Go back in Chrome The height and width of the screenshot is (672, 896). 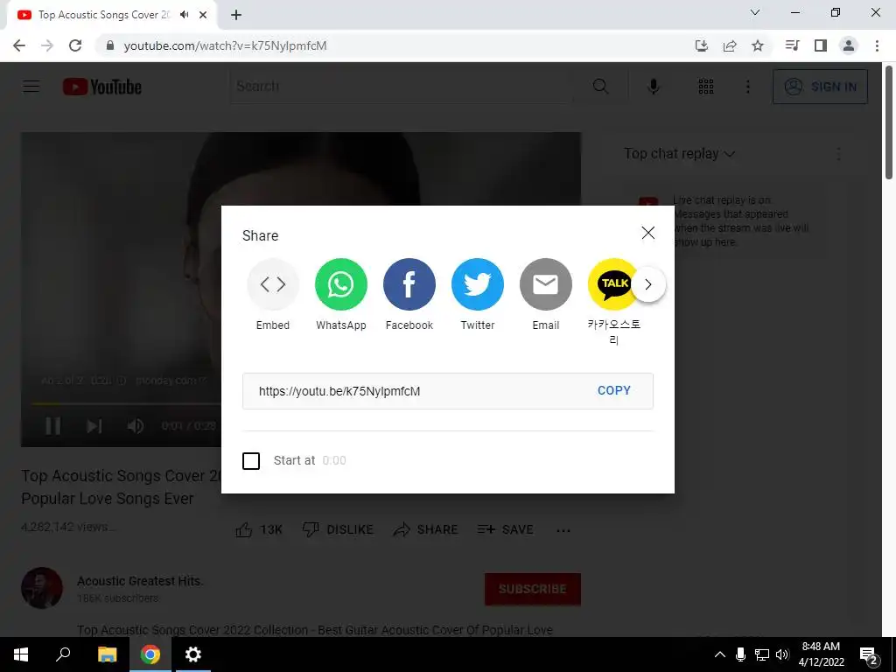pos(19,45)
